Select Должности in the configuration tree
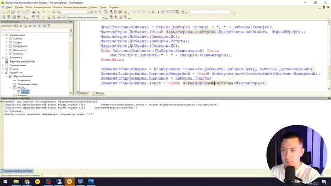Image resolution: width=331 pixels, height=186 pixels. (20, 50)
